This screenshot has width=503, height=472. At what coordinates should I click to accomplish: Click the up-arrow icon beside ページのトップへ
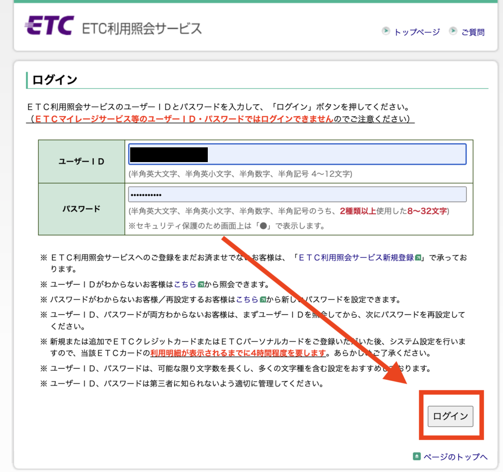(417, 456)
